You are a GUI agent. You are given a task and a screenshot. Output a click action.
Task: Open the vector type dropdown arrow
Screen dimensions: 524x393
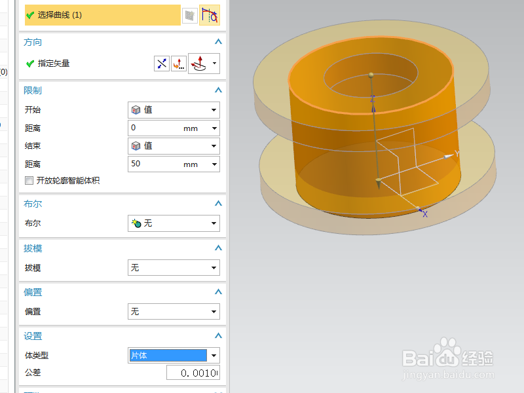tap(215, 63)
